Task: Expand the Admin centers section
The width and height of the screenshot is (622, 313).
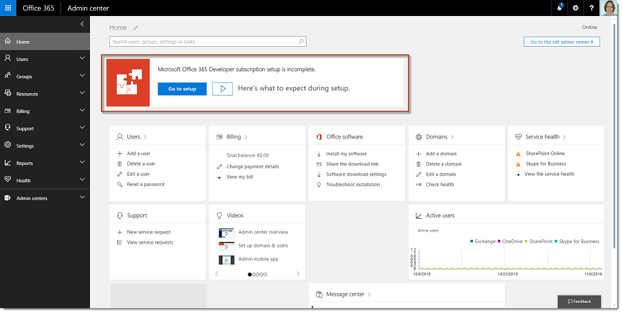Action: [x=82, y=197]
